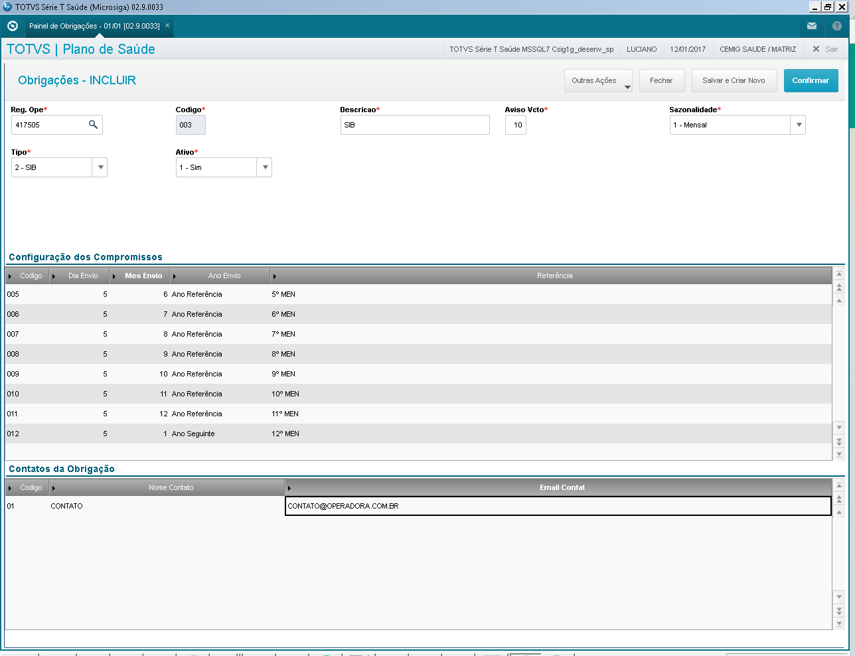Click the Codigo field showing 003
855x656 pixels.
coord(191,125)
